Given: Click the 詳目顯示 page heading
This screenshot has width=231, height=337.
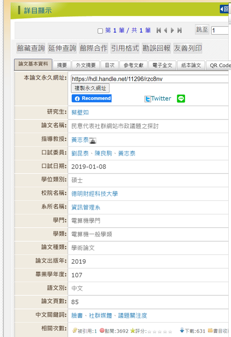Looking at the screenshot, I should [38, 10].
